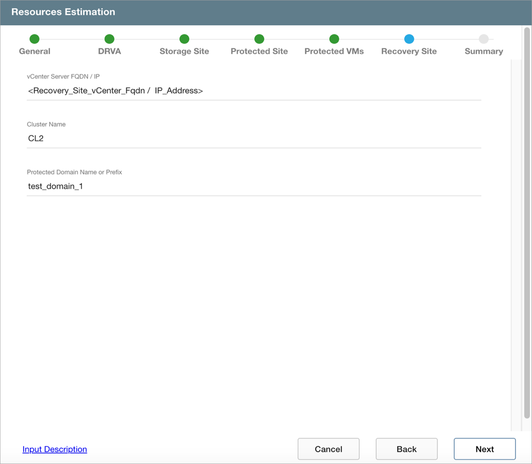Click the green step circle above DRVA
The height and width of the screenshot is (464, 532).
[109, 39]
